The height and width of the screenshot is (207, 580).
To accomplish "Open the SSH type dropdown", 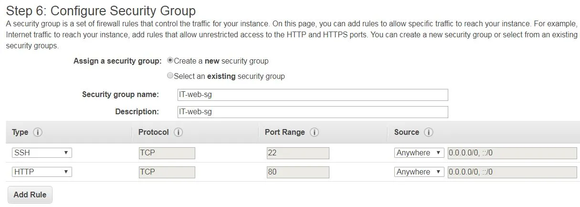I will 42,153.
